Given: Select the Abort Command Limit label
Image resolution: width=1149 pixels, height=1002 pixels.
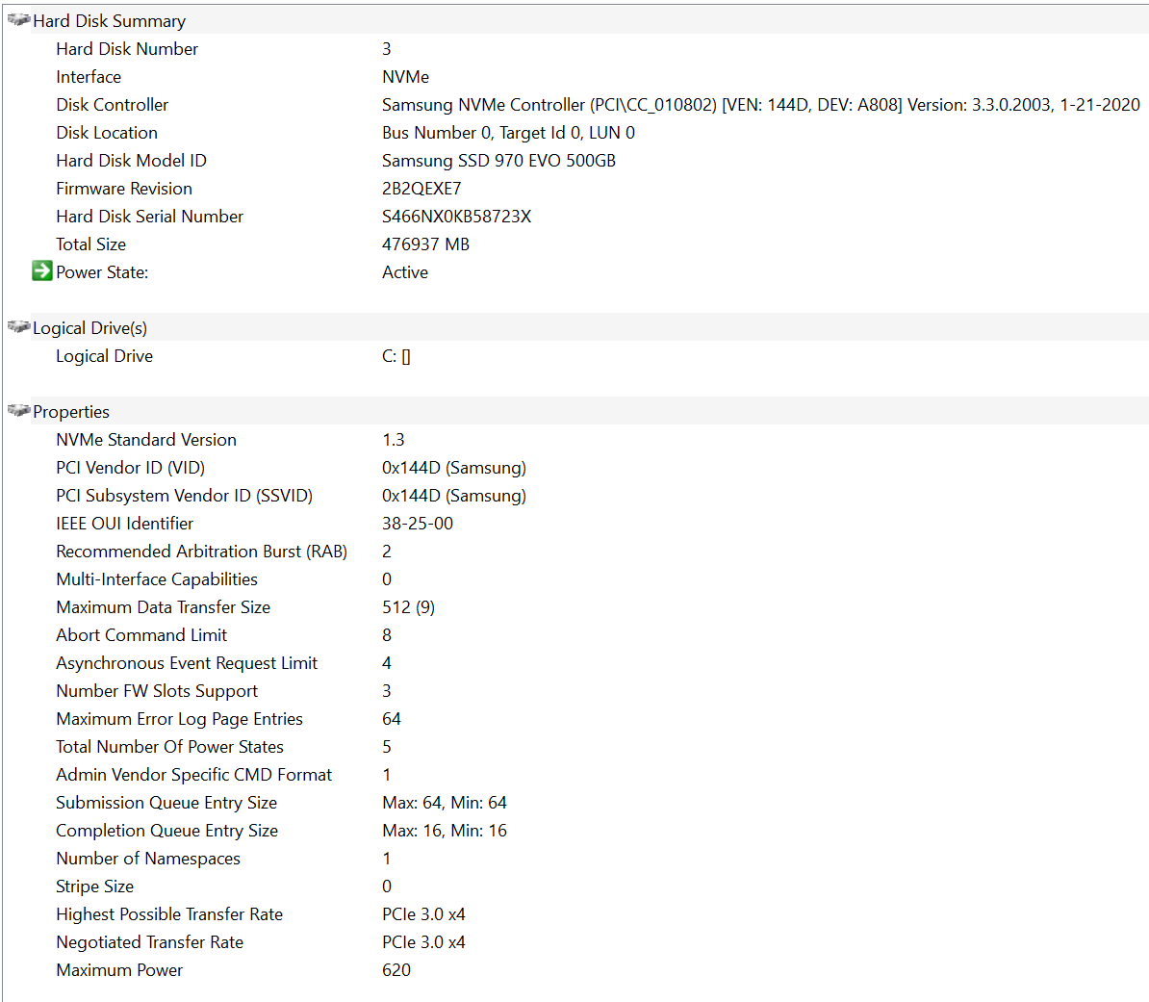Looking at the screenshot, I should 141,634.
